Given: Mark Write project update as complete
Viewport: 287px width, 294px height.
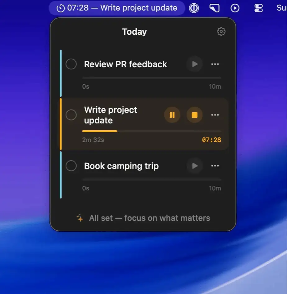Looking at the screenshot, I should coord(71,115).
